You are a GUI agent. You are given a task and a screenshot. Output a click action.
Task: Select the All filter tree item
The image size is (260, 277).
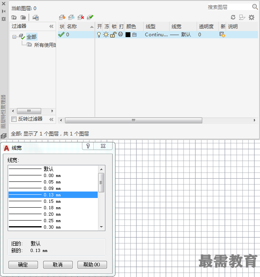(x=31, y=37)
